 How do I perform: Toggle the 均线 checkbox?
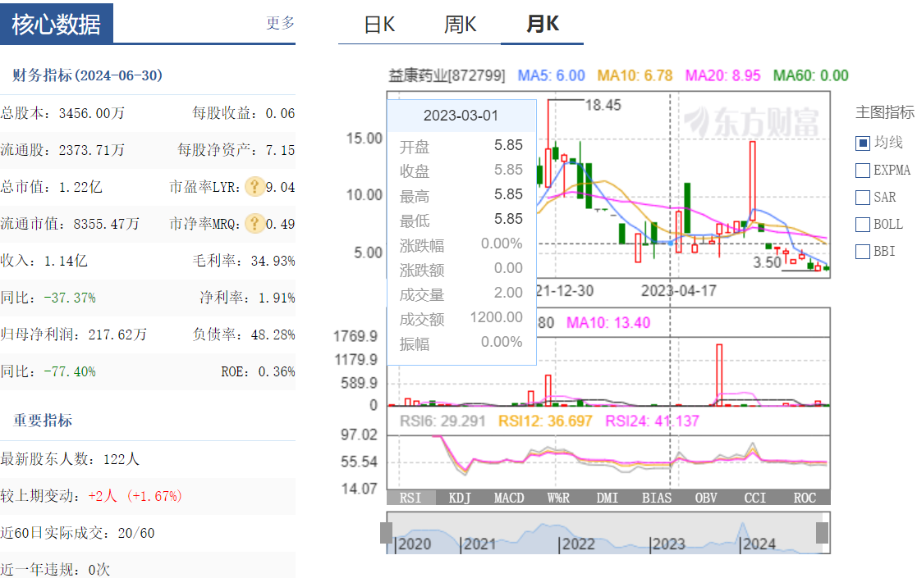pos(863,143)
